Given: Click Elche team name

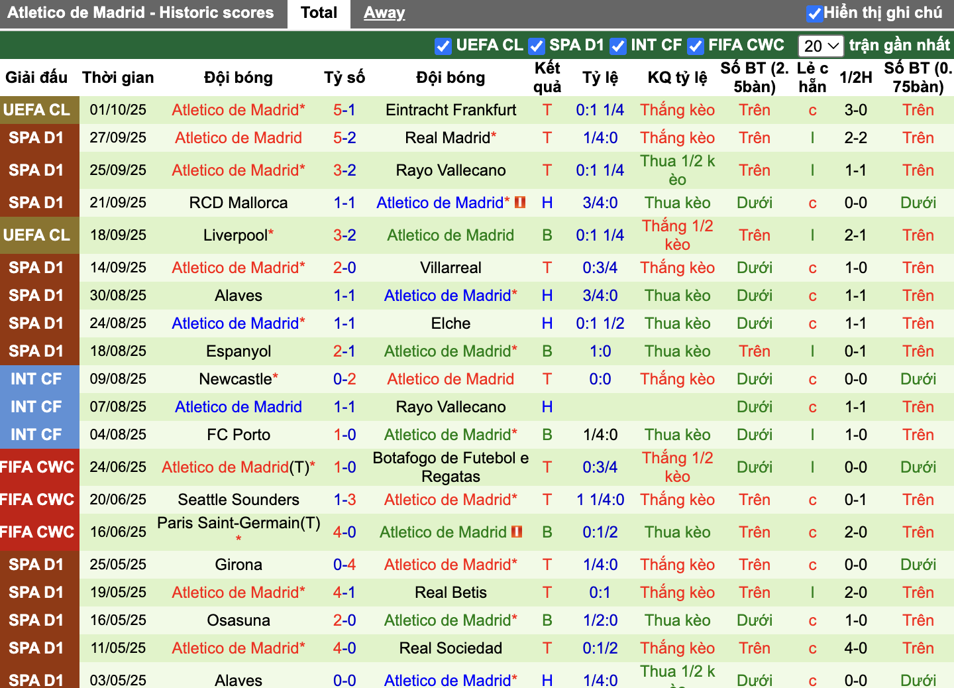Looking at the screenshot, I should click(x=450, y=323).
